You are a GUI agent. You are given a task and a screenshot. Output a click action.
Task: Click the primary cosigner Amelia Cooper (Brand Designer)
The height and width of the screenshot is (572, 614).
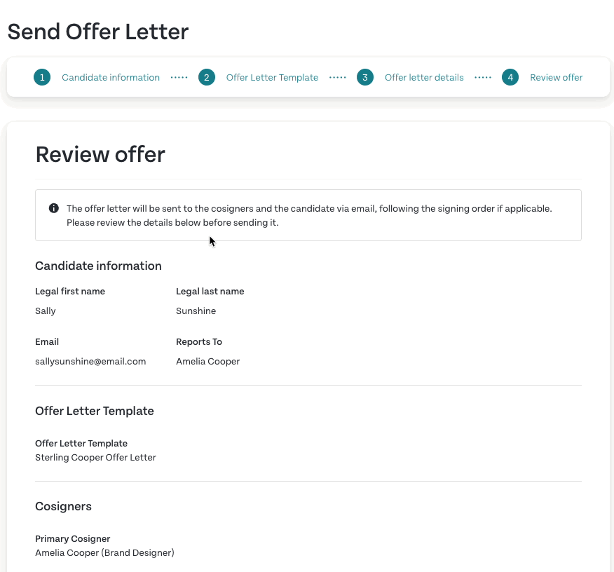104,553
